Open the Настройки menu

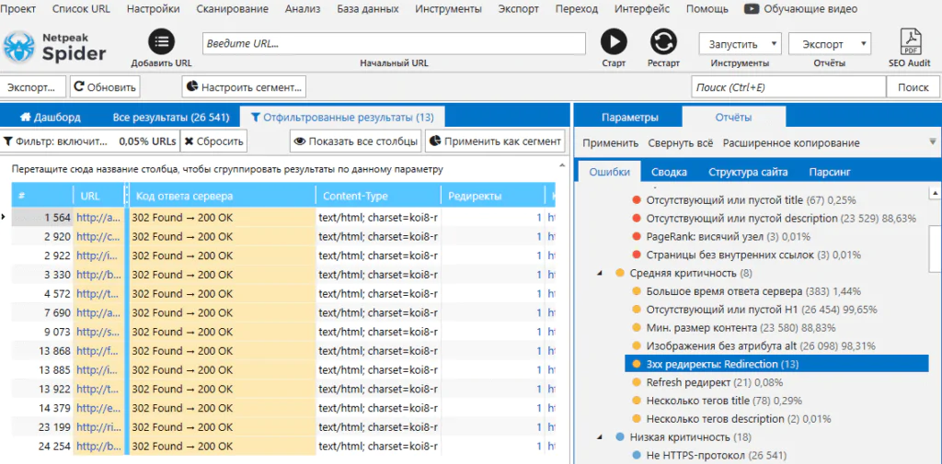click(154, 9)
